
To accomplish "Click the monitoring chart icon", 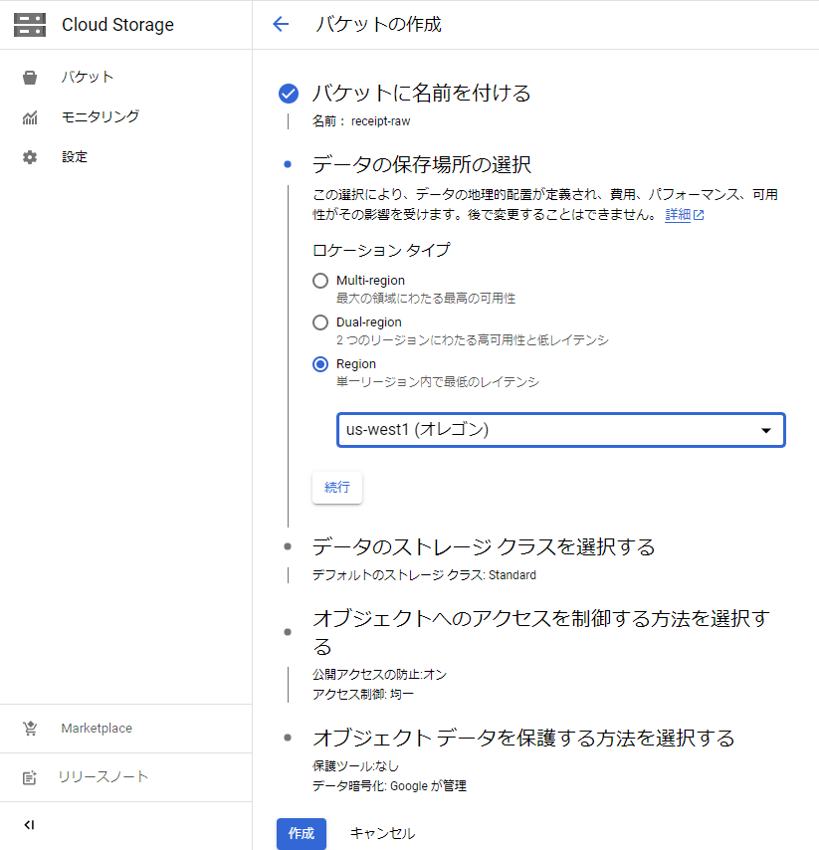I will pos(30,117).
